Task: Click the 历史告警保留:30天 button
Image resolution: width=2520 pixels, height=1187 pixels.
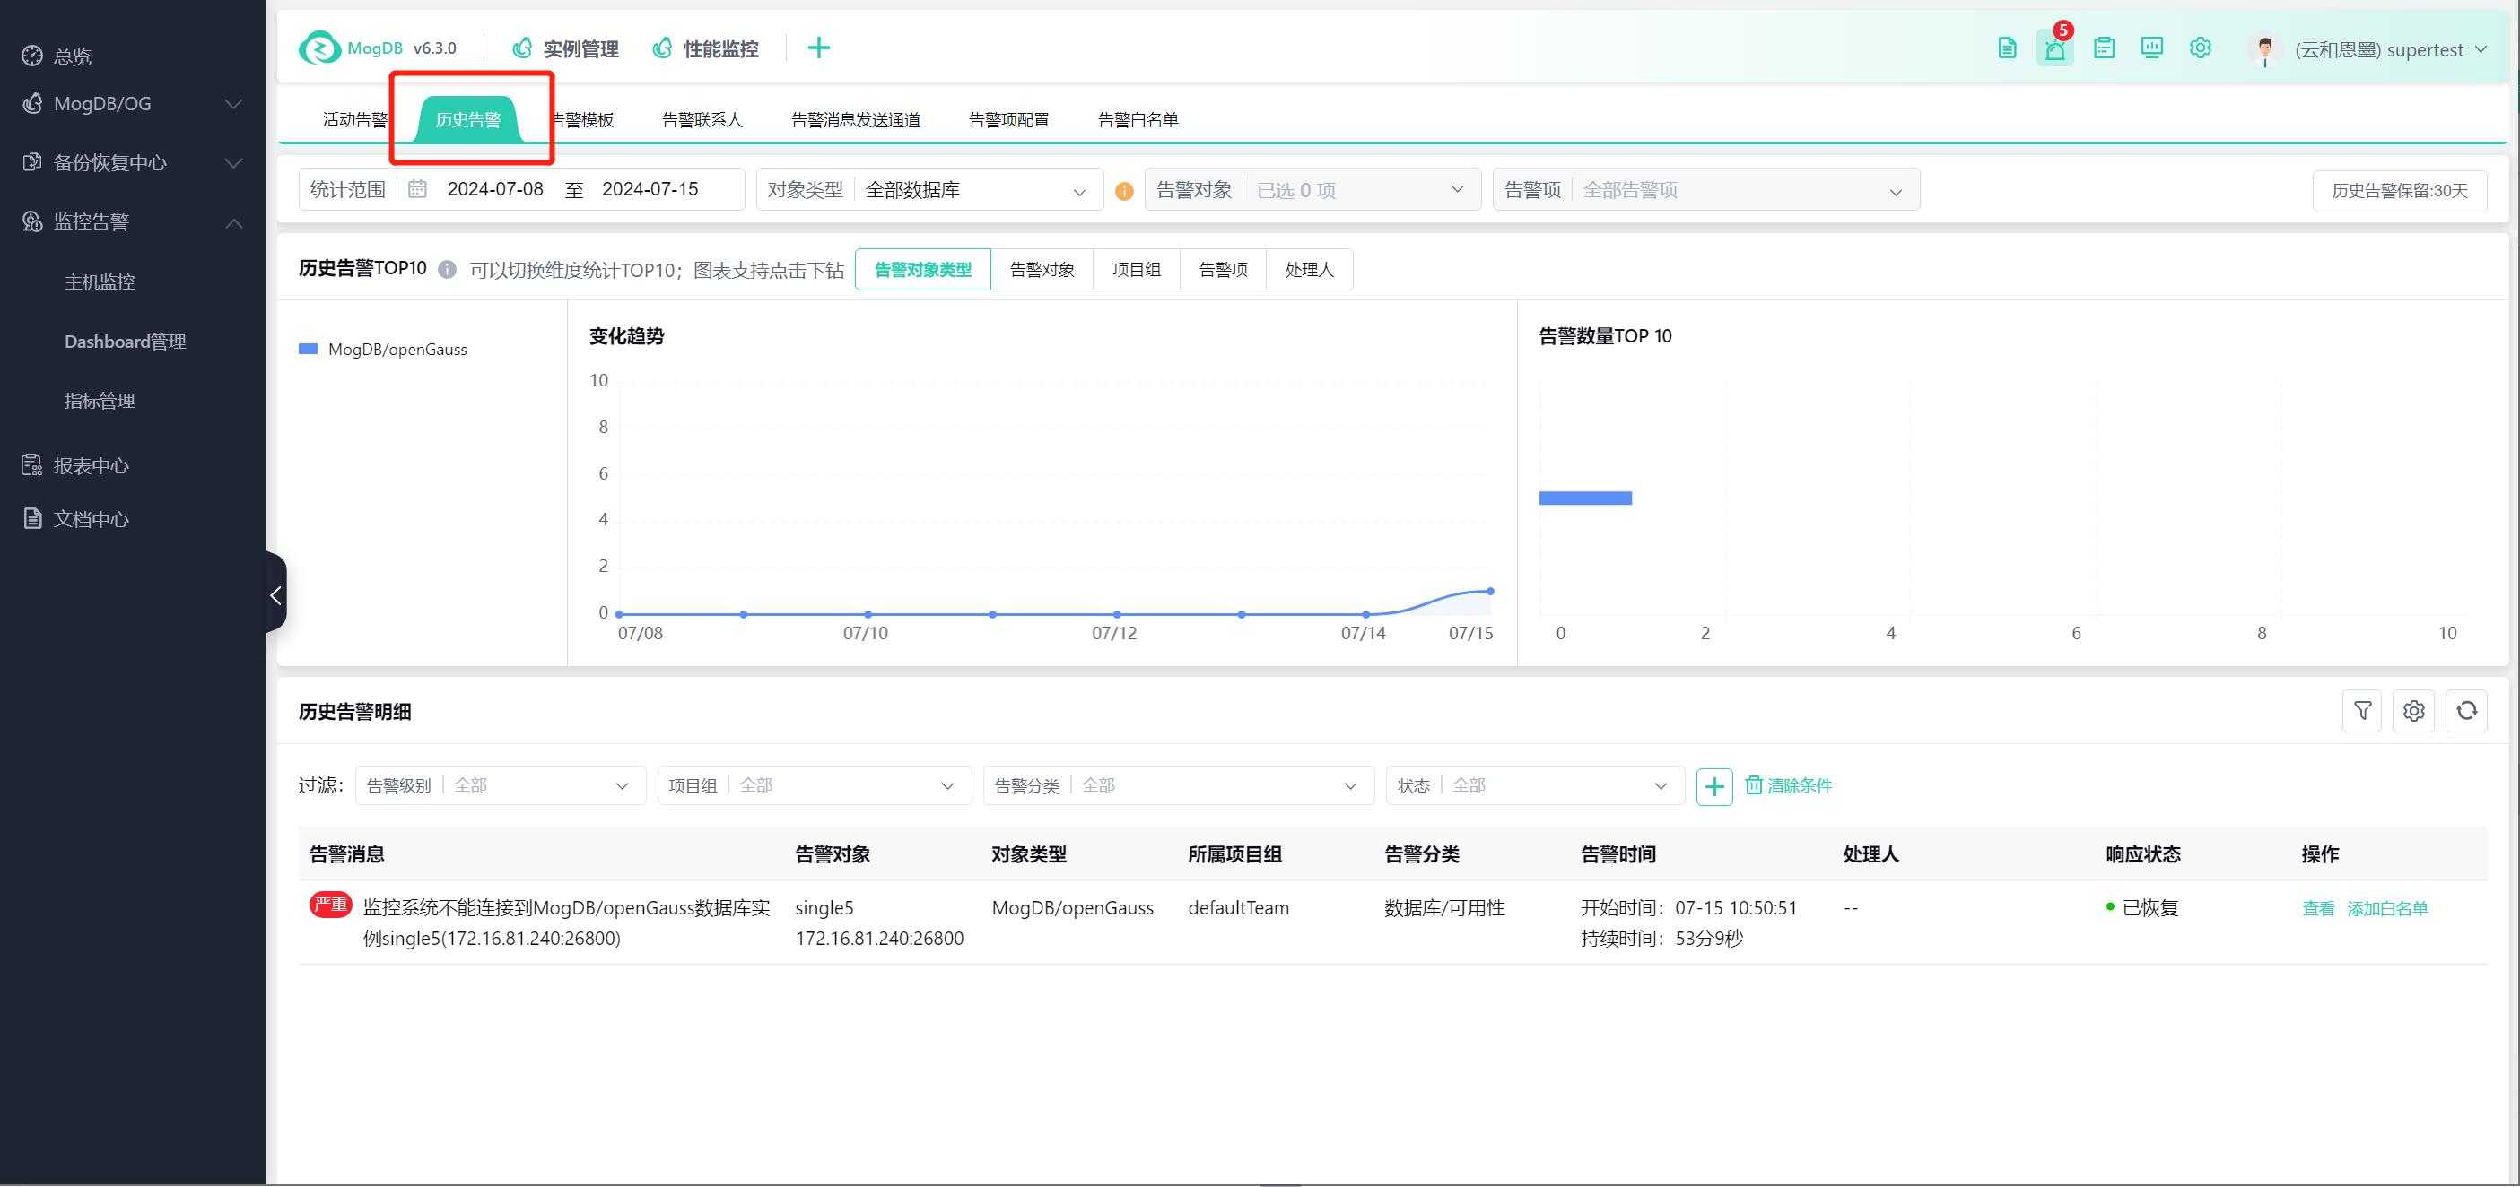Action: 2400,191
